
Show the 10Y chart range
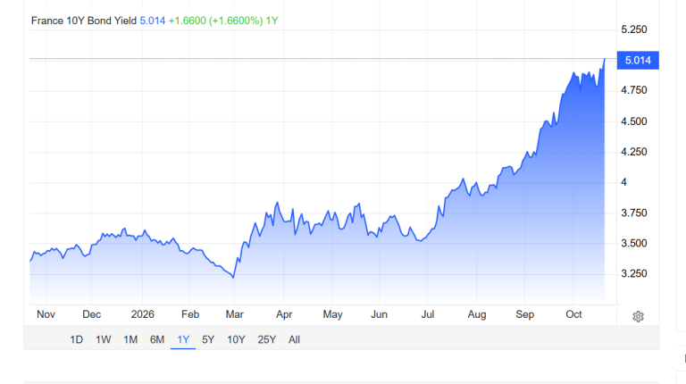tap(236, 339)
